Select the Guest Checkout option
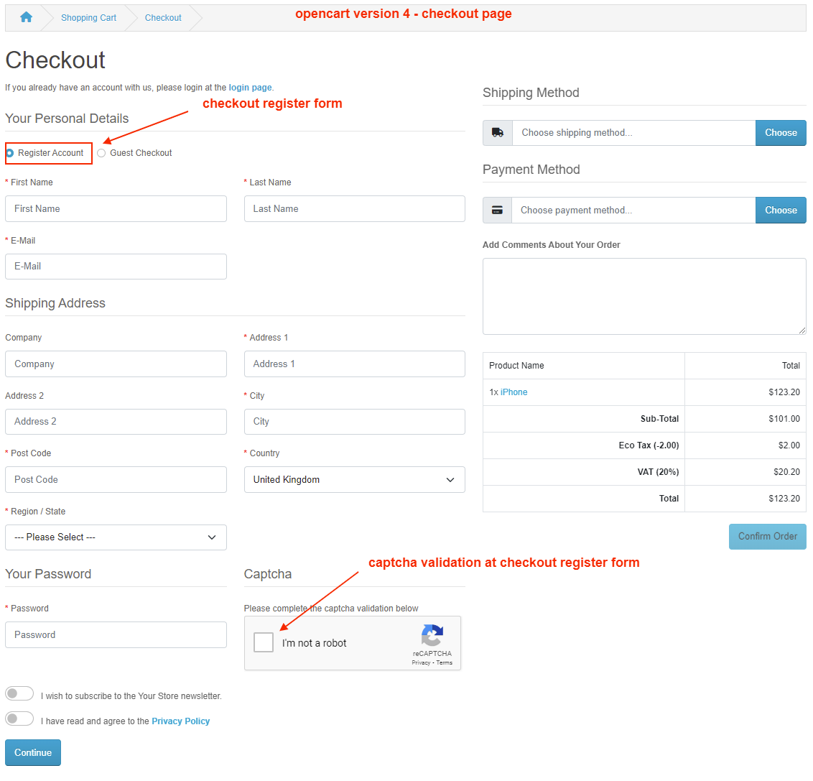813x781 pixels. pos(101,153)
